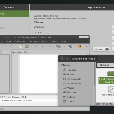Close the untitled tab in Geany
Viewport: 114px width, 114px height.
25,52
